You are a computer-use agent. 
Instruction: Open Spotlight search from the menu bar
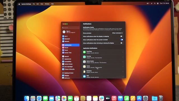[155, 3]
